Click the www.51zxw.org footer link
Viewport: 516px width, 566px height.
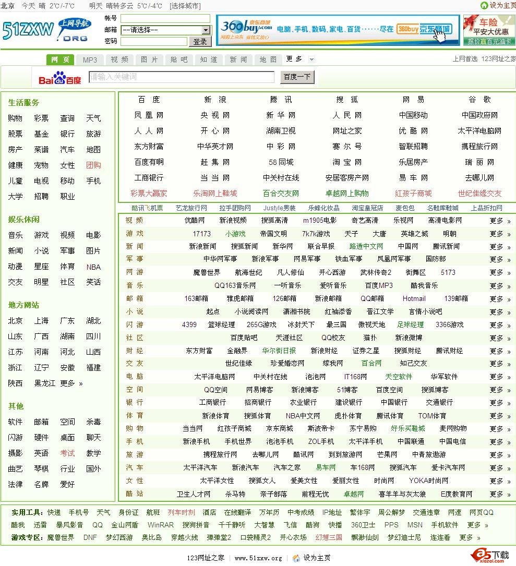click(259, 558)
